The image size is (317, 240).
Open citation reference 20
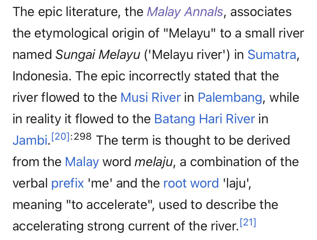pos(60,137)
